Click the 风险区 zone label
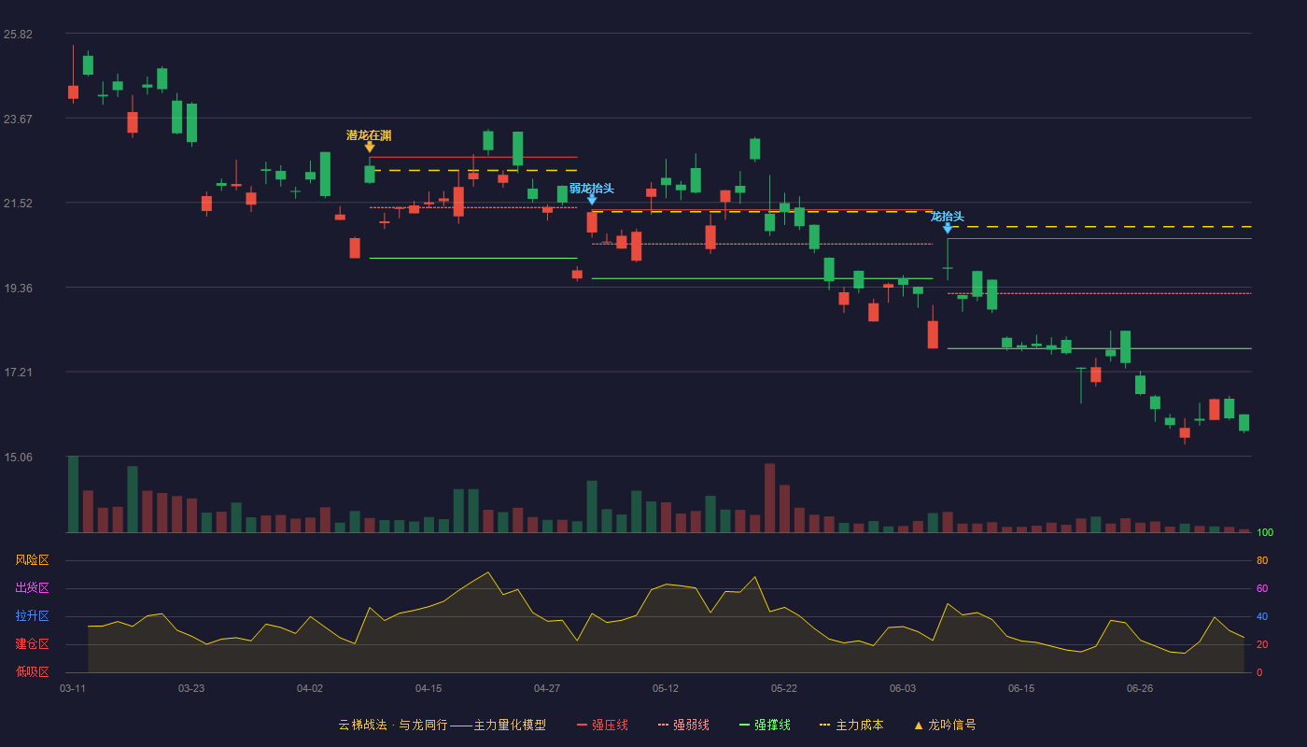 pos(32,560)
